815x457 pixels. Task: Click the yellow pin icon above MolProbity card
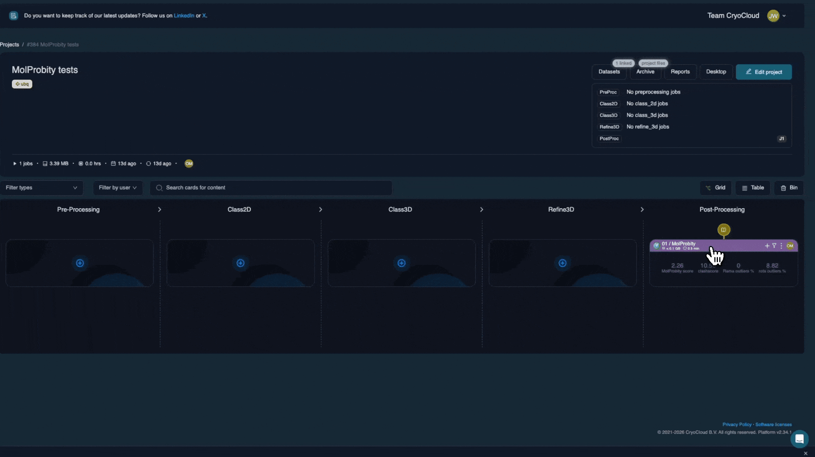pos(724,230)
